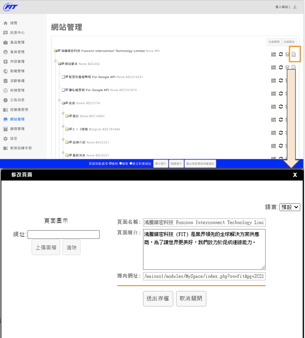Click the 顯示簡介 button
305x338 pixels.
click(x=161, y=164)
